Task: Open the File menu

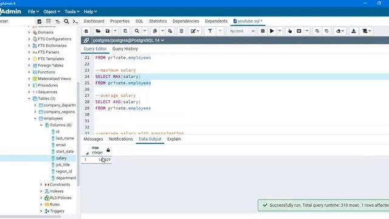Action: click(33, 12)
